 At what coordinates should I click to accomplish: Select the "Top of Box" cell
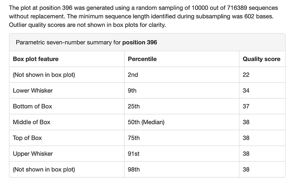point(27,138)
